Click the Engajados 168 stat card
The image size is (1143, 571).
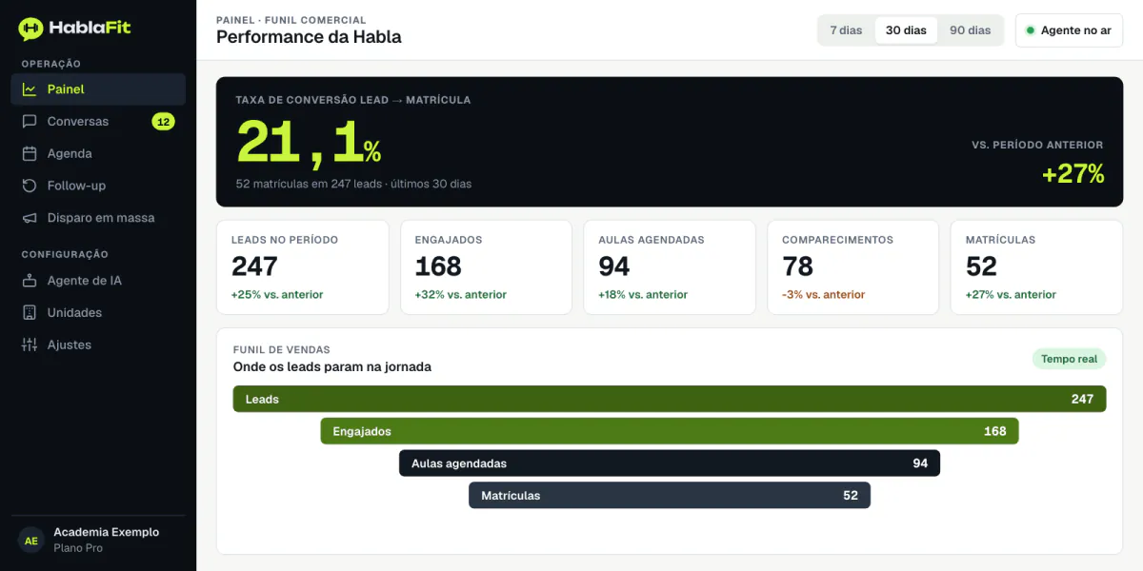486,267
